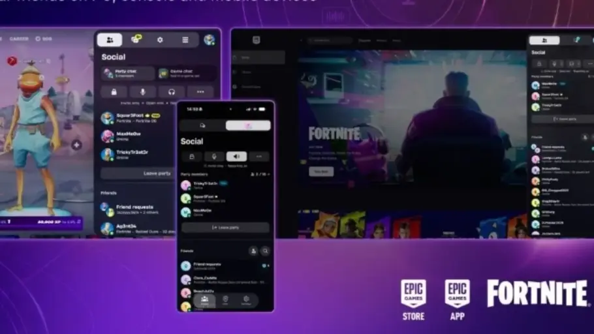Toggle microphone button in phone Social screen
Image resolution: width=594 pixels, height=334 pixels.
point(214,157)
